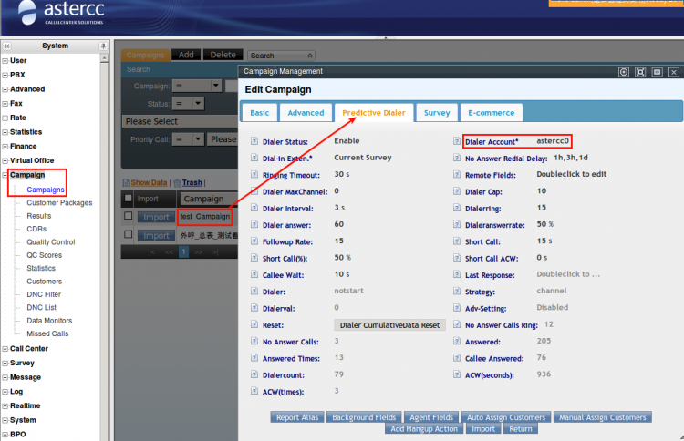Toggle the select-all checkbox in table header
This screenshot has width=684, height=441.
tap(129, 198)
